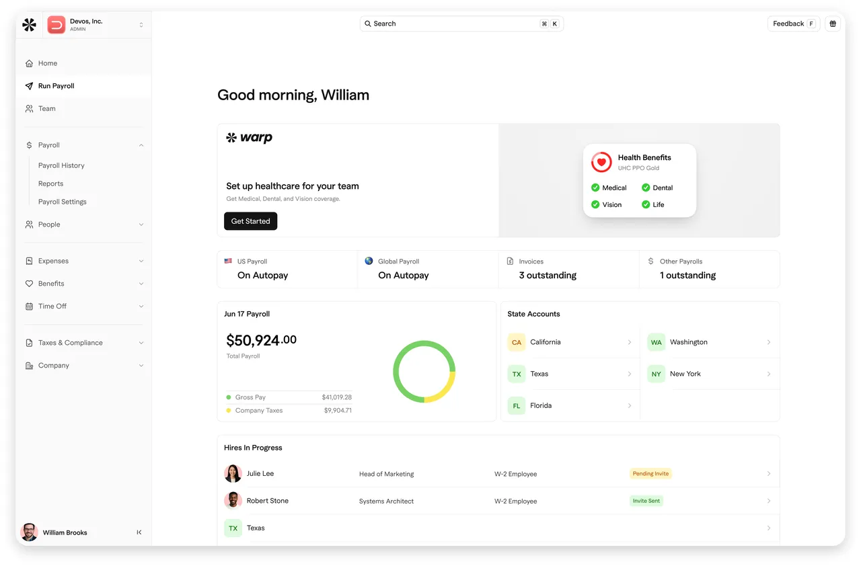Expand the People section chevron

tap(141, 225)
